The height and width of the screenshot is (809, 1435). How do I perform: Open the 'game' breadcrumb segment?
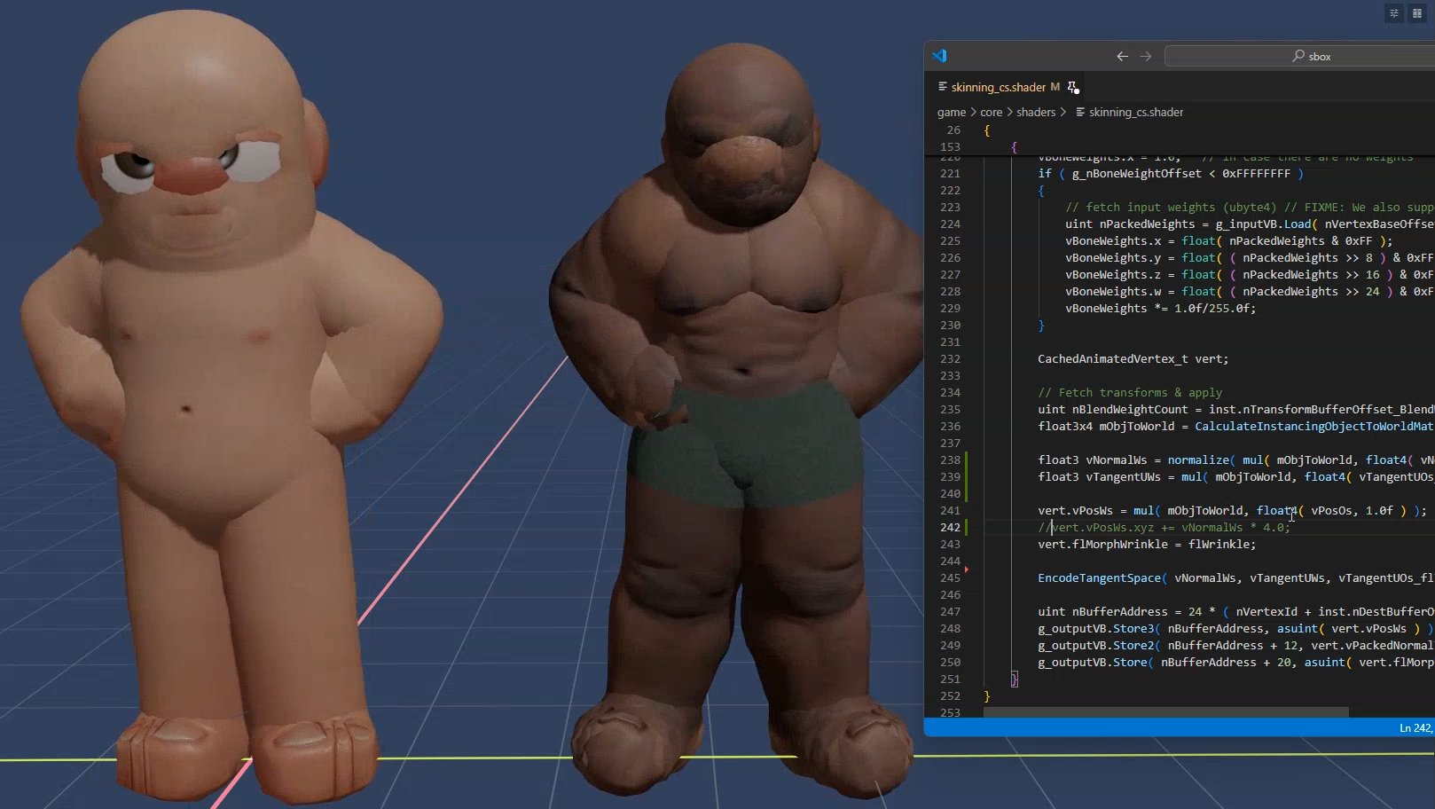952,112
